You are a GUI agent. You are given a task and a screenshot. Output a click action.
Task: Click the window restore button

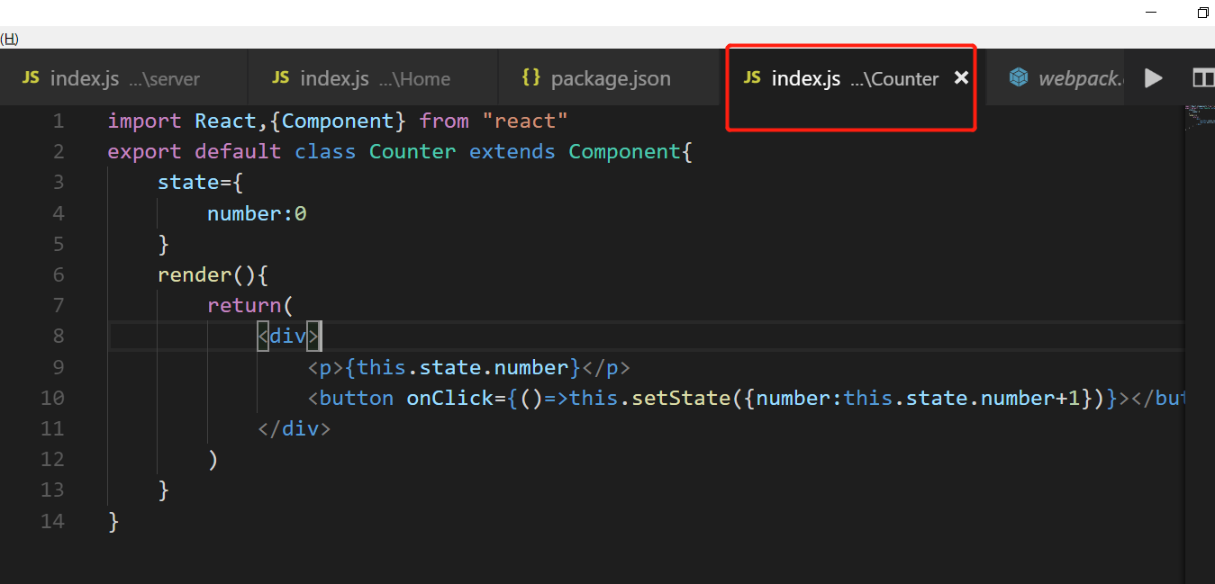tap(1203, 13)
